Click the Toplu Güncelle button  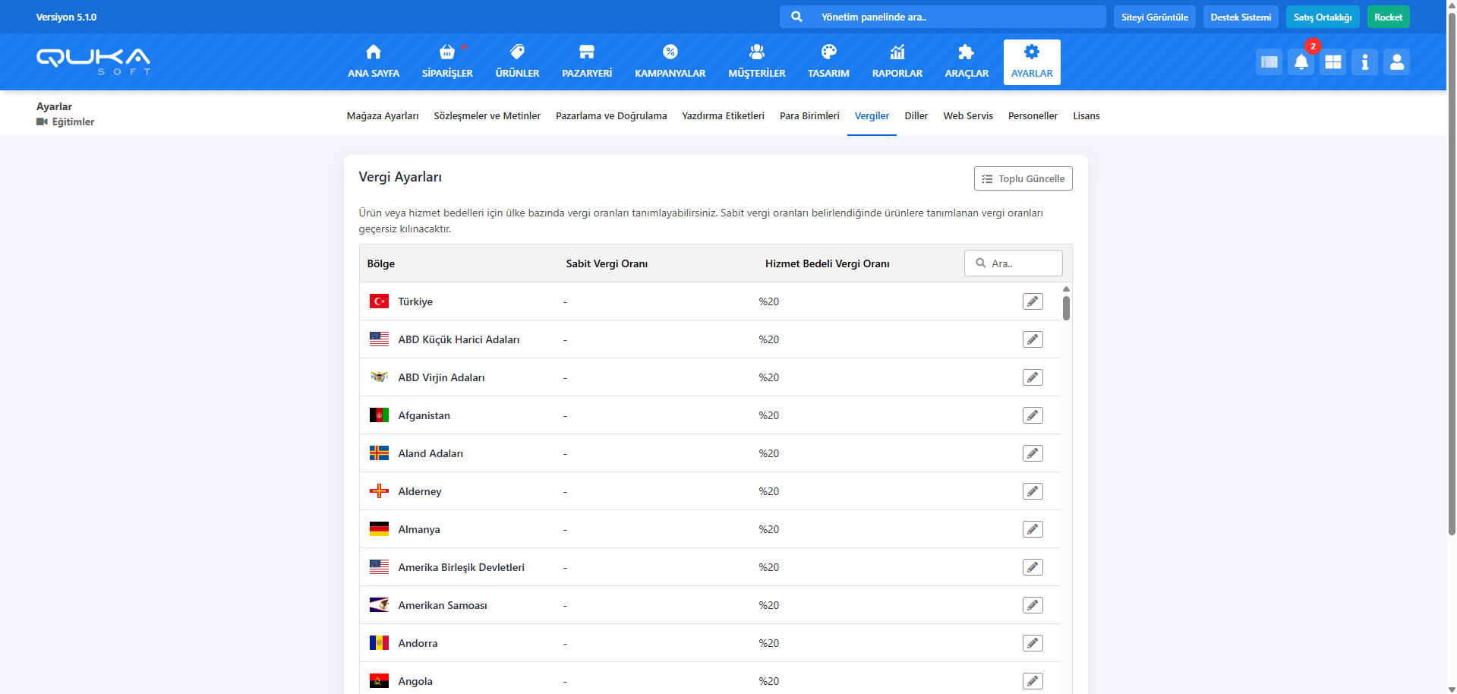coord(1023,178)
